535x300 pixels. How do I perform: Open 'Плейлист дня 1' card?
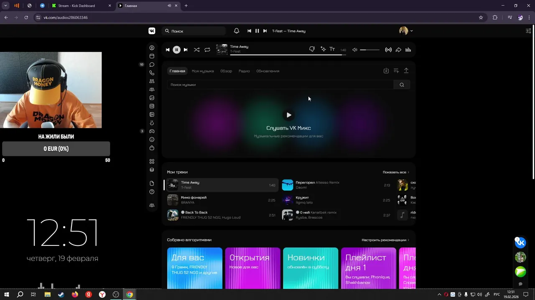[x=369, y=268]
